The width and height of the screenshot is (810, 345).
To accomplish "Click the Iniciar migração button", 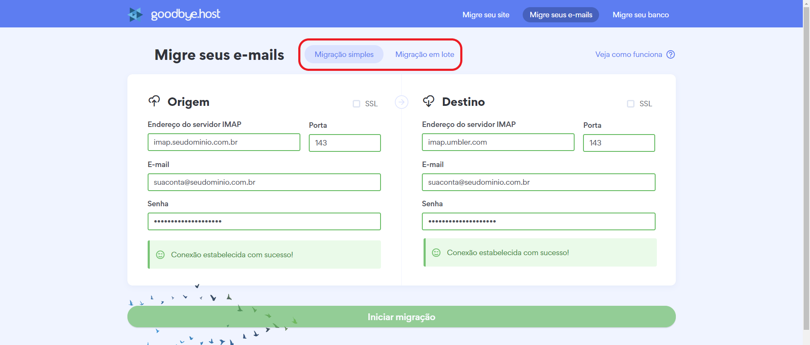I will pos(401,317).
